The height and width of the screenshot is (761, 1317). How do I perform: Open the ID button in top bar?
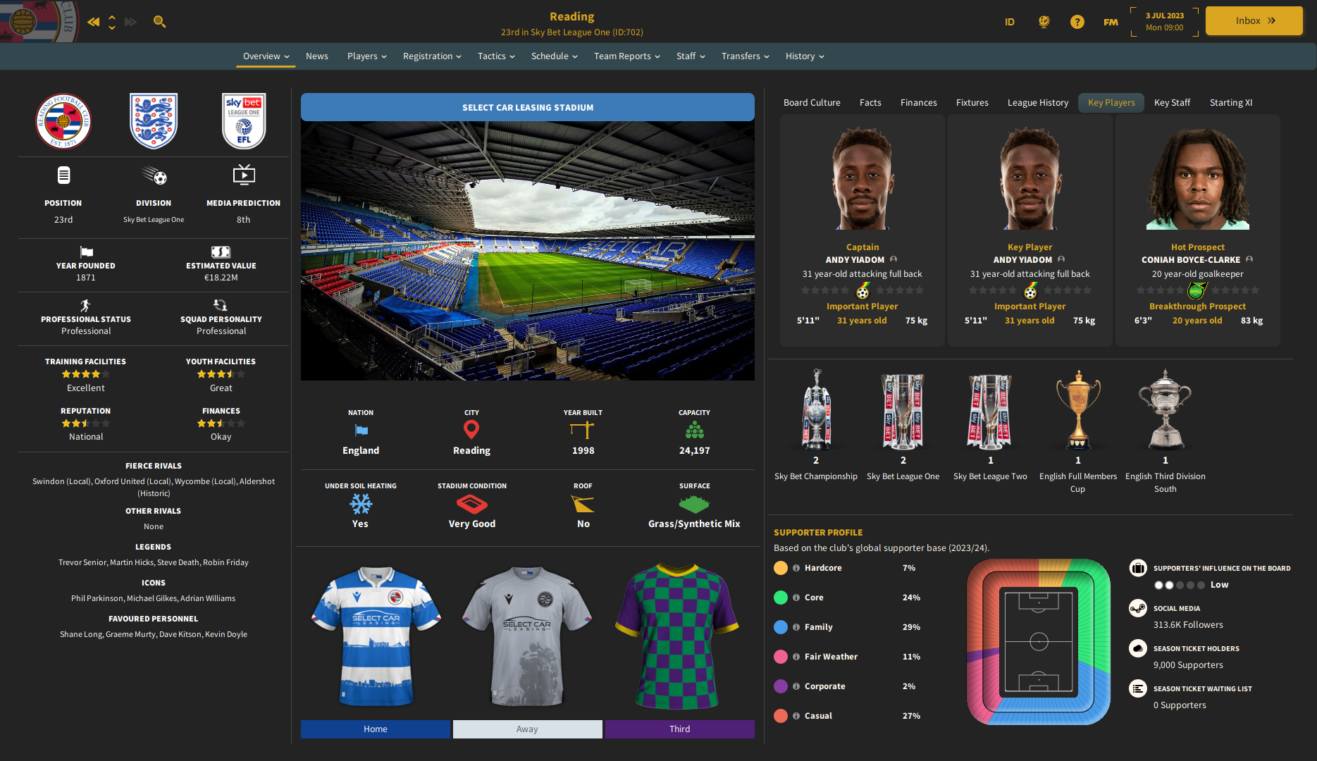coord(1010,22)
